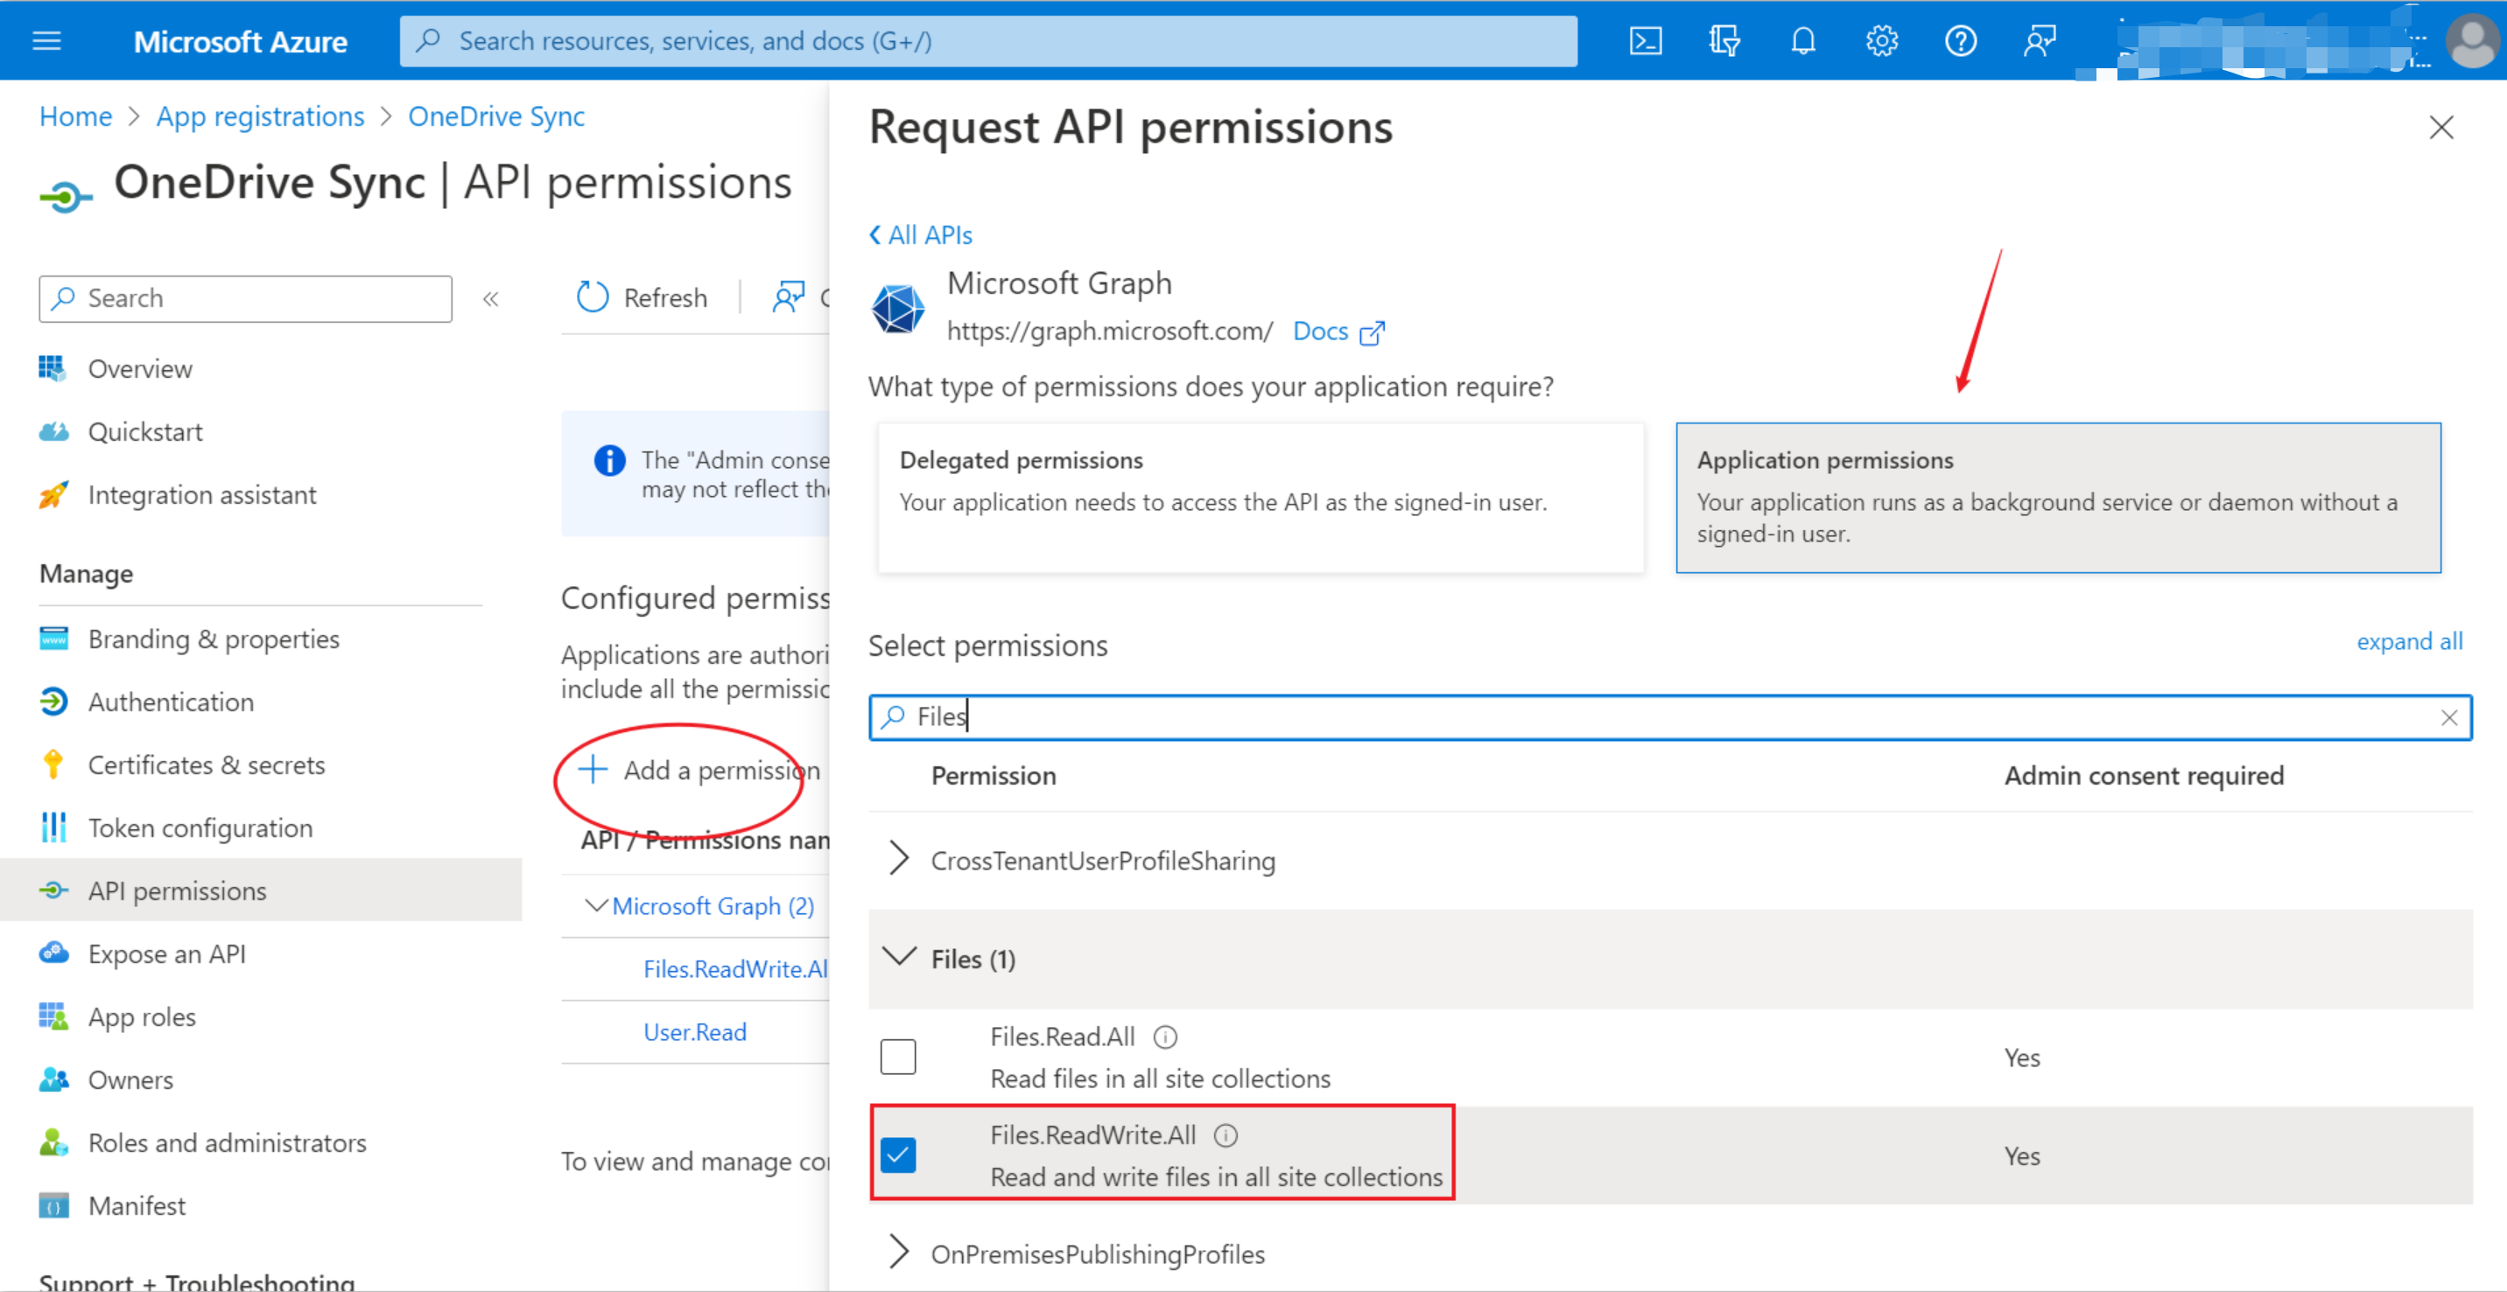Open configured Files.ReadWrite.All permission link
This screenshot has height=1292, width=2507.
pyautogui.click(x=736, y=970)
